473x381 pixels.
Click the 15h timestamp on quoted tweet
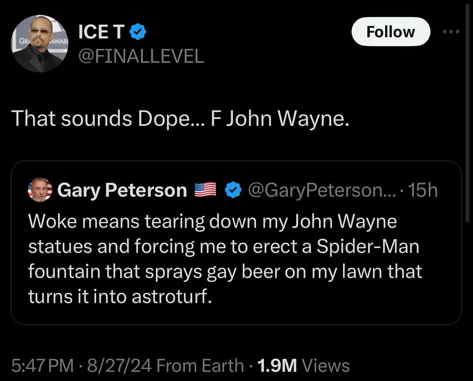click(422, 190)
